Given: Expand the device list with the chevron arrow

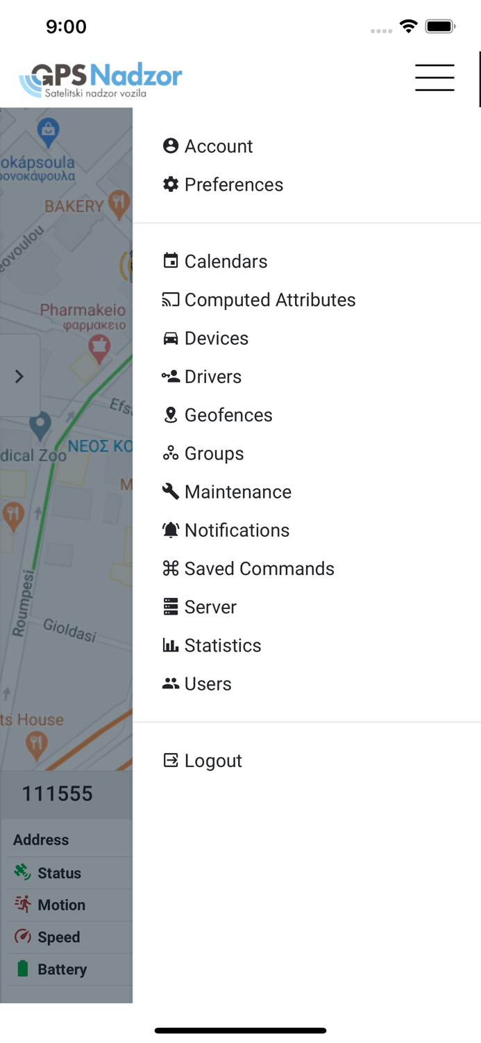Looking at the screenshot, I should point(19,376).
